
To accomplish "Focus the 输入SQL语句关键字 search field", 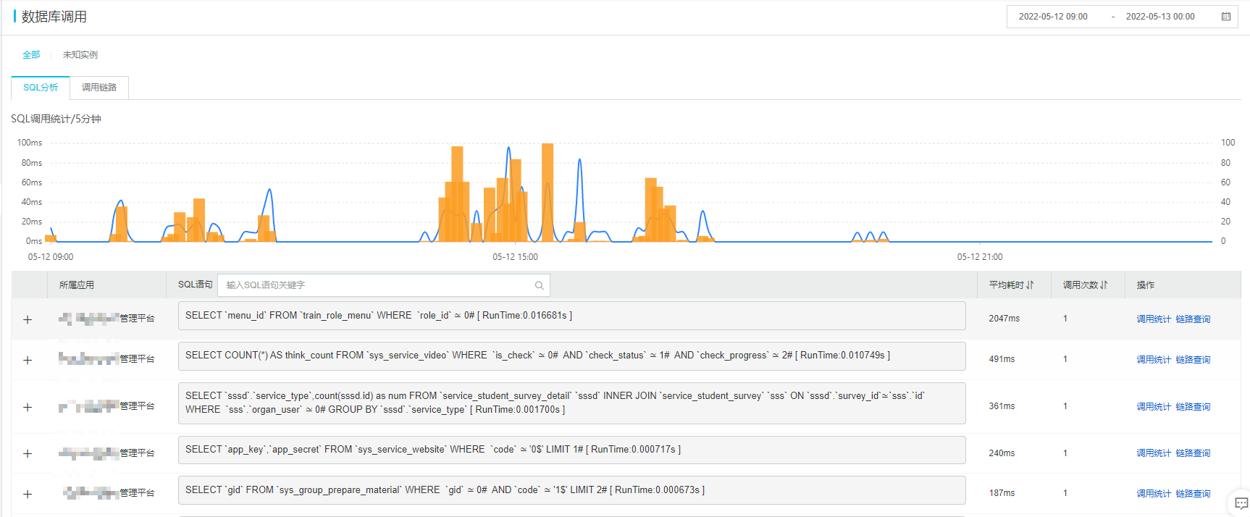I will click(x=384, y=285).
